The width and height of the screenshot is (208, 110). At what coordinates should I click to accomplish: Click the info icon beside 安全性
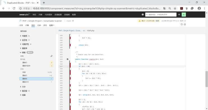pyautogui.click(x=29, y=40)
